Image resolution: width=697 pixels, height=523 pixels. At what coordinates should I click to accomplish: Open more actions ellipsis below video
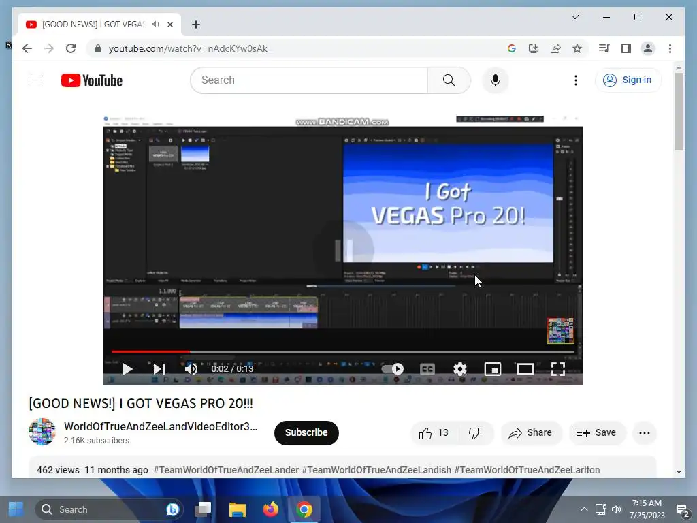644,432
